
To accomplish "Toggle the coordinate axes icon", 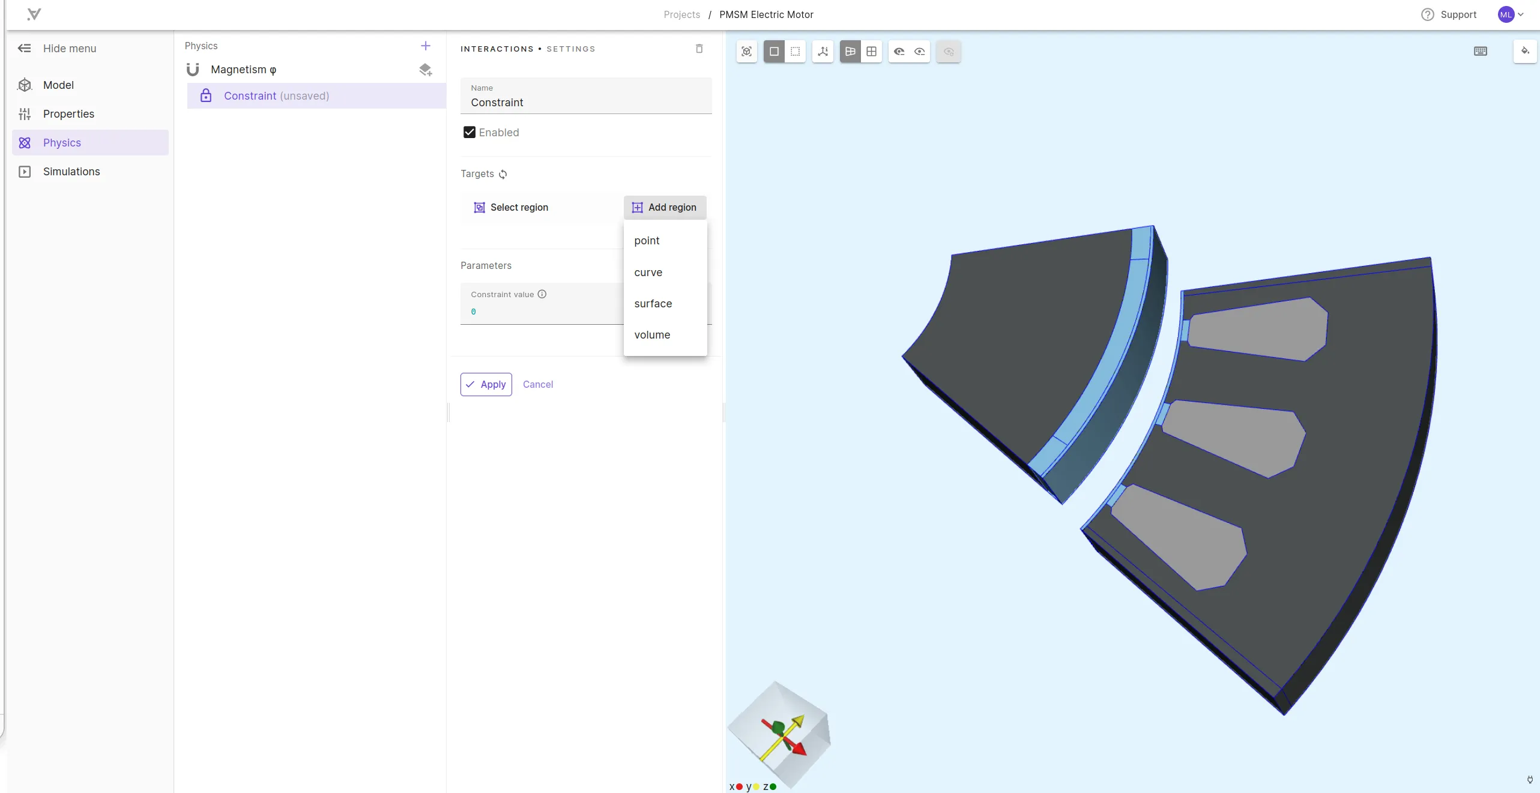I will pos(823,52).
